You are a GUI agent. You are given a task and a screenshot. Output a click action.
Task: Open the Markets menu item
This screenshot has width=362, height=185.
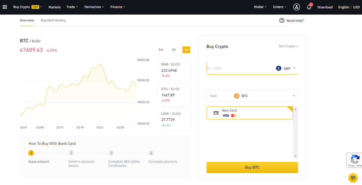click(54, 7)
